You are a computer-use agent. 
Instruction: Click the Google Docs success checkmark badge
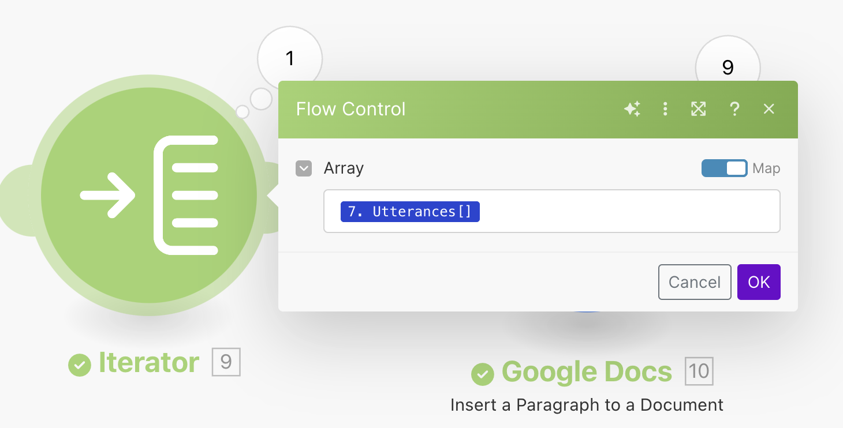[x=483, y=374]
